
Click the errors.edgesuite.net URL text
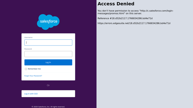[134, 23]
